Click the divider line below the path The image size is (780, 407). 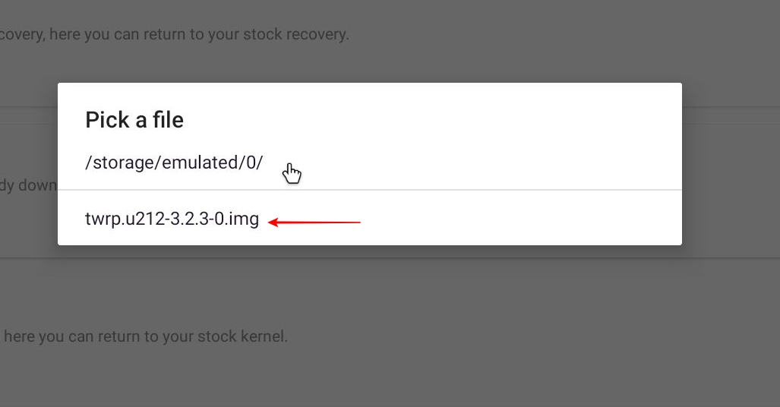[370, 190]
